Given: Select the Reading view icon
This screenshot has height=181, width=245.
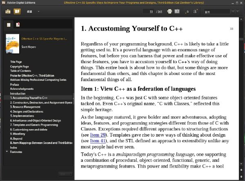Looking at the screenshot, I should coord(17,11).
